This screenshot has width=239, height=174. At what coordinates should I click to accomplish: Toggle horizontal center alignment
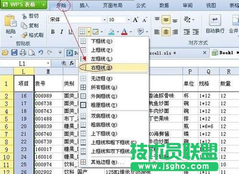tap(166, 32)
